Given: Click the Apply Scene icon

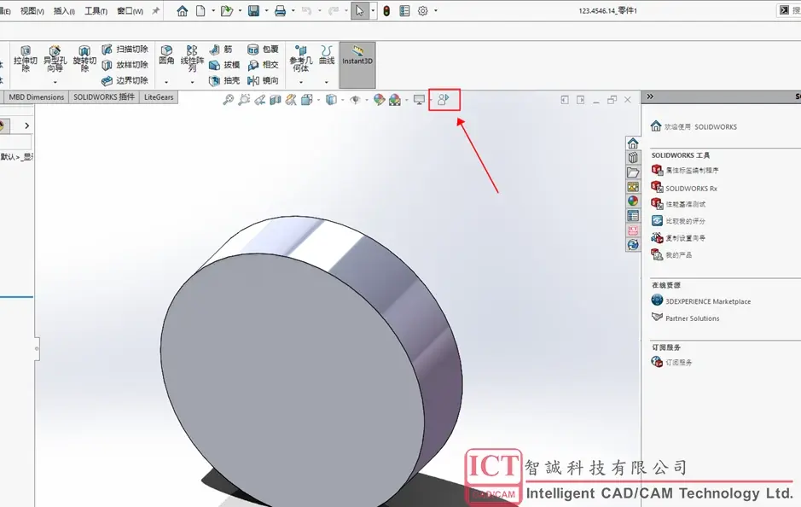Looking at the screenshot, I should point(394,100).
